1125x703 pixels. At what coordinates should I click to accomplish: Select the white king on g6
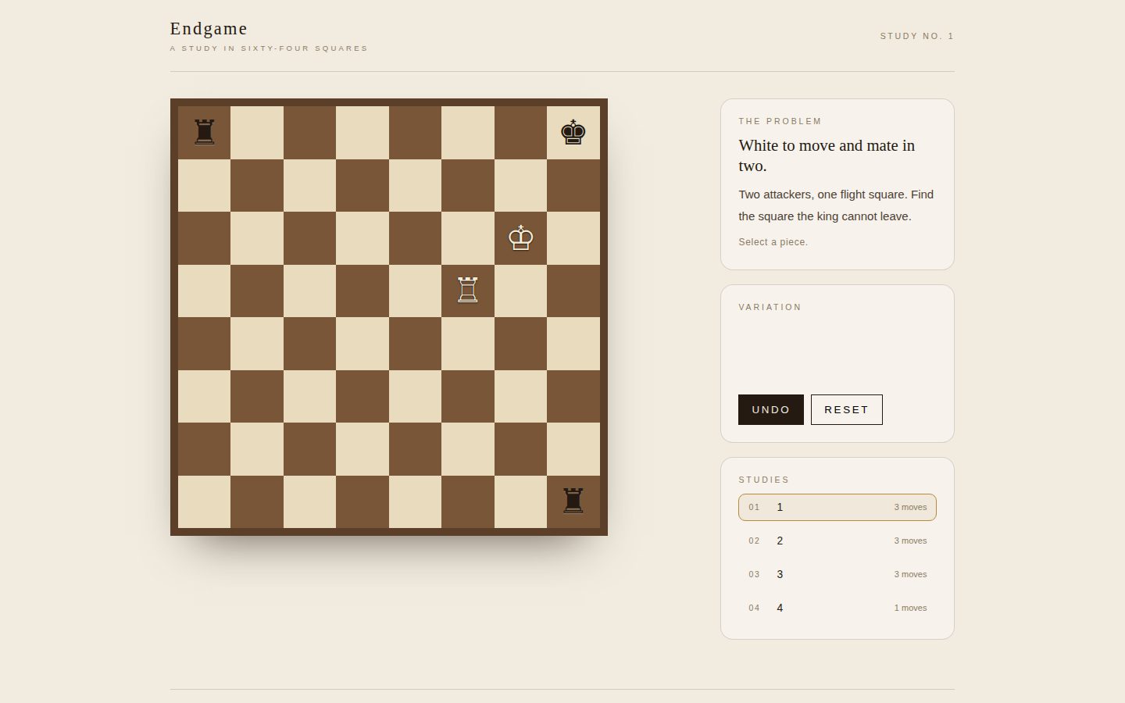(x=520, y=238)
